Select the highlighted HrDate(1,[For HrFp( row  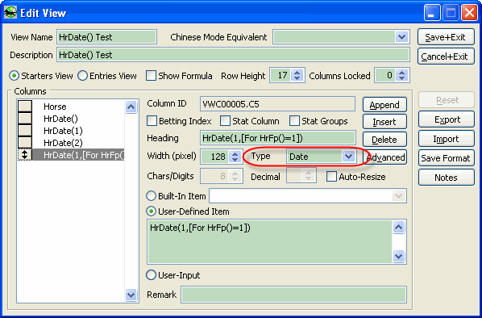78,155
